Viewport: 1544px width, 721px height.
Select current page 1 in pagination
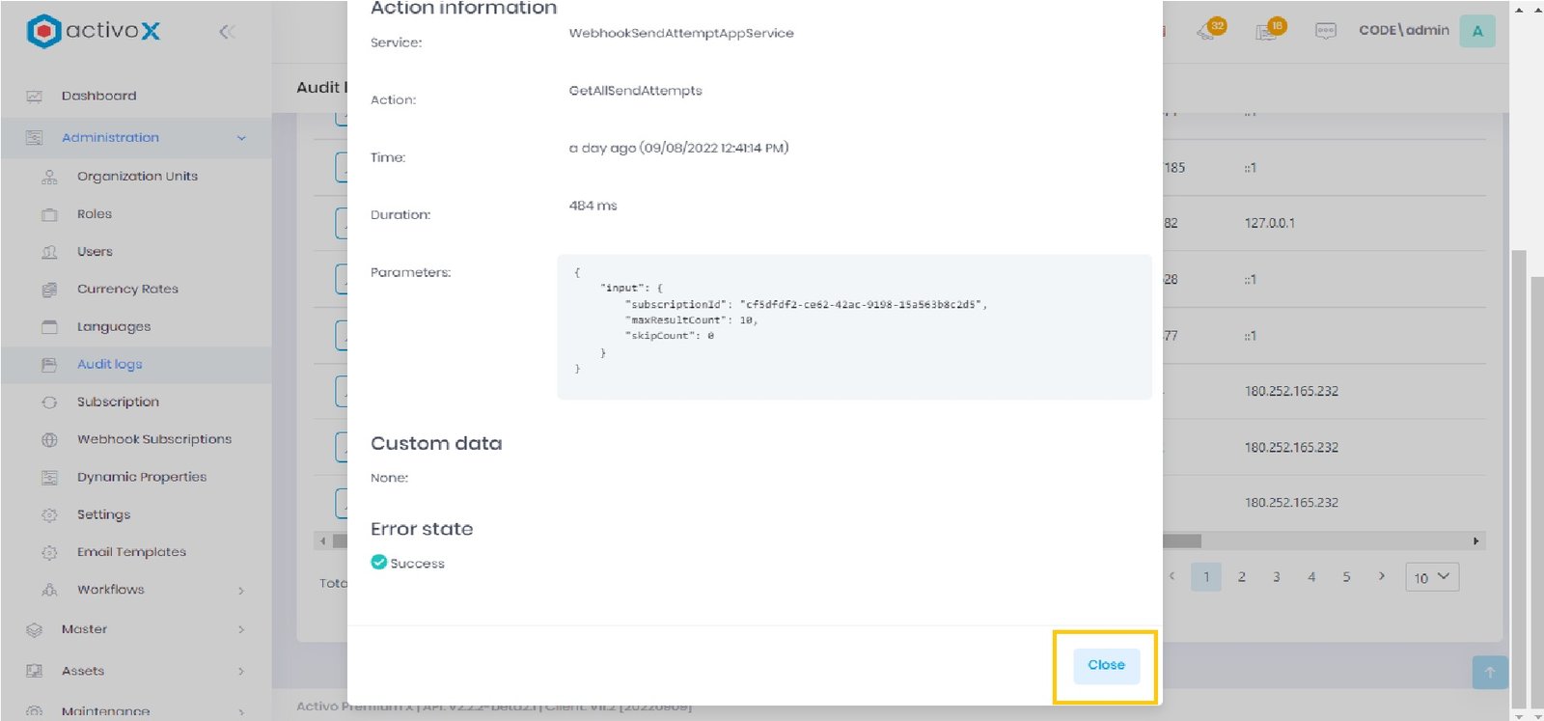pyautogui.click(x=1206, y=577)
